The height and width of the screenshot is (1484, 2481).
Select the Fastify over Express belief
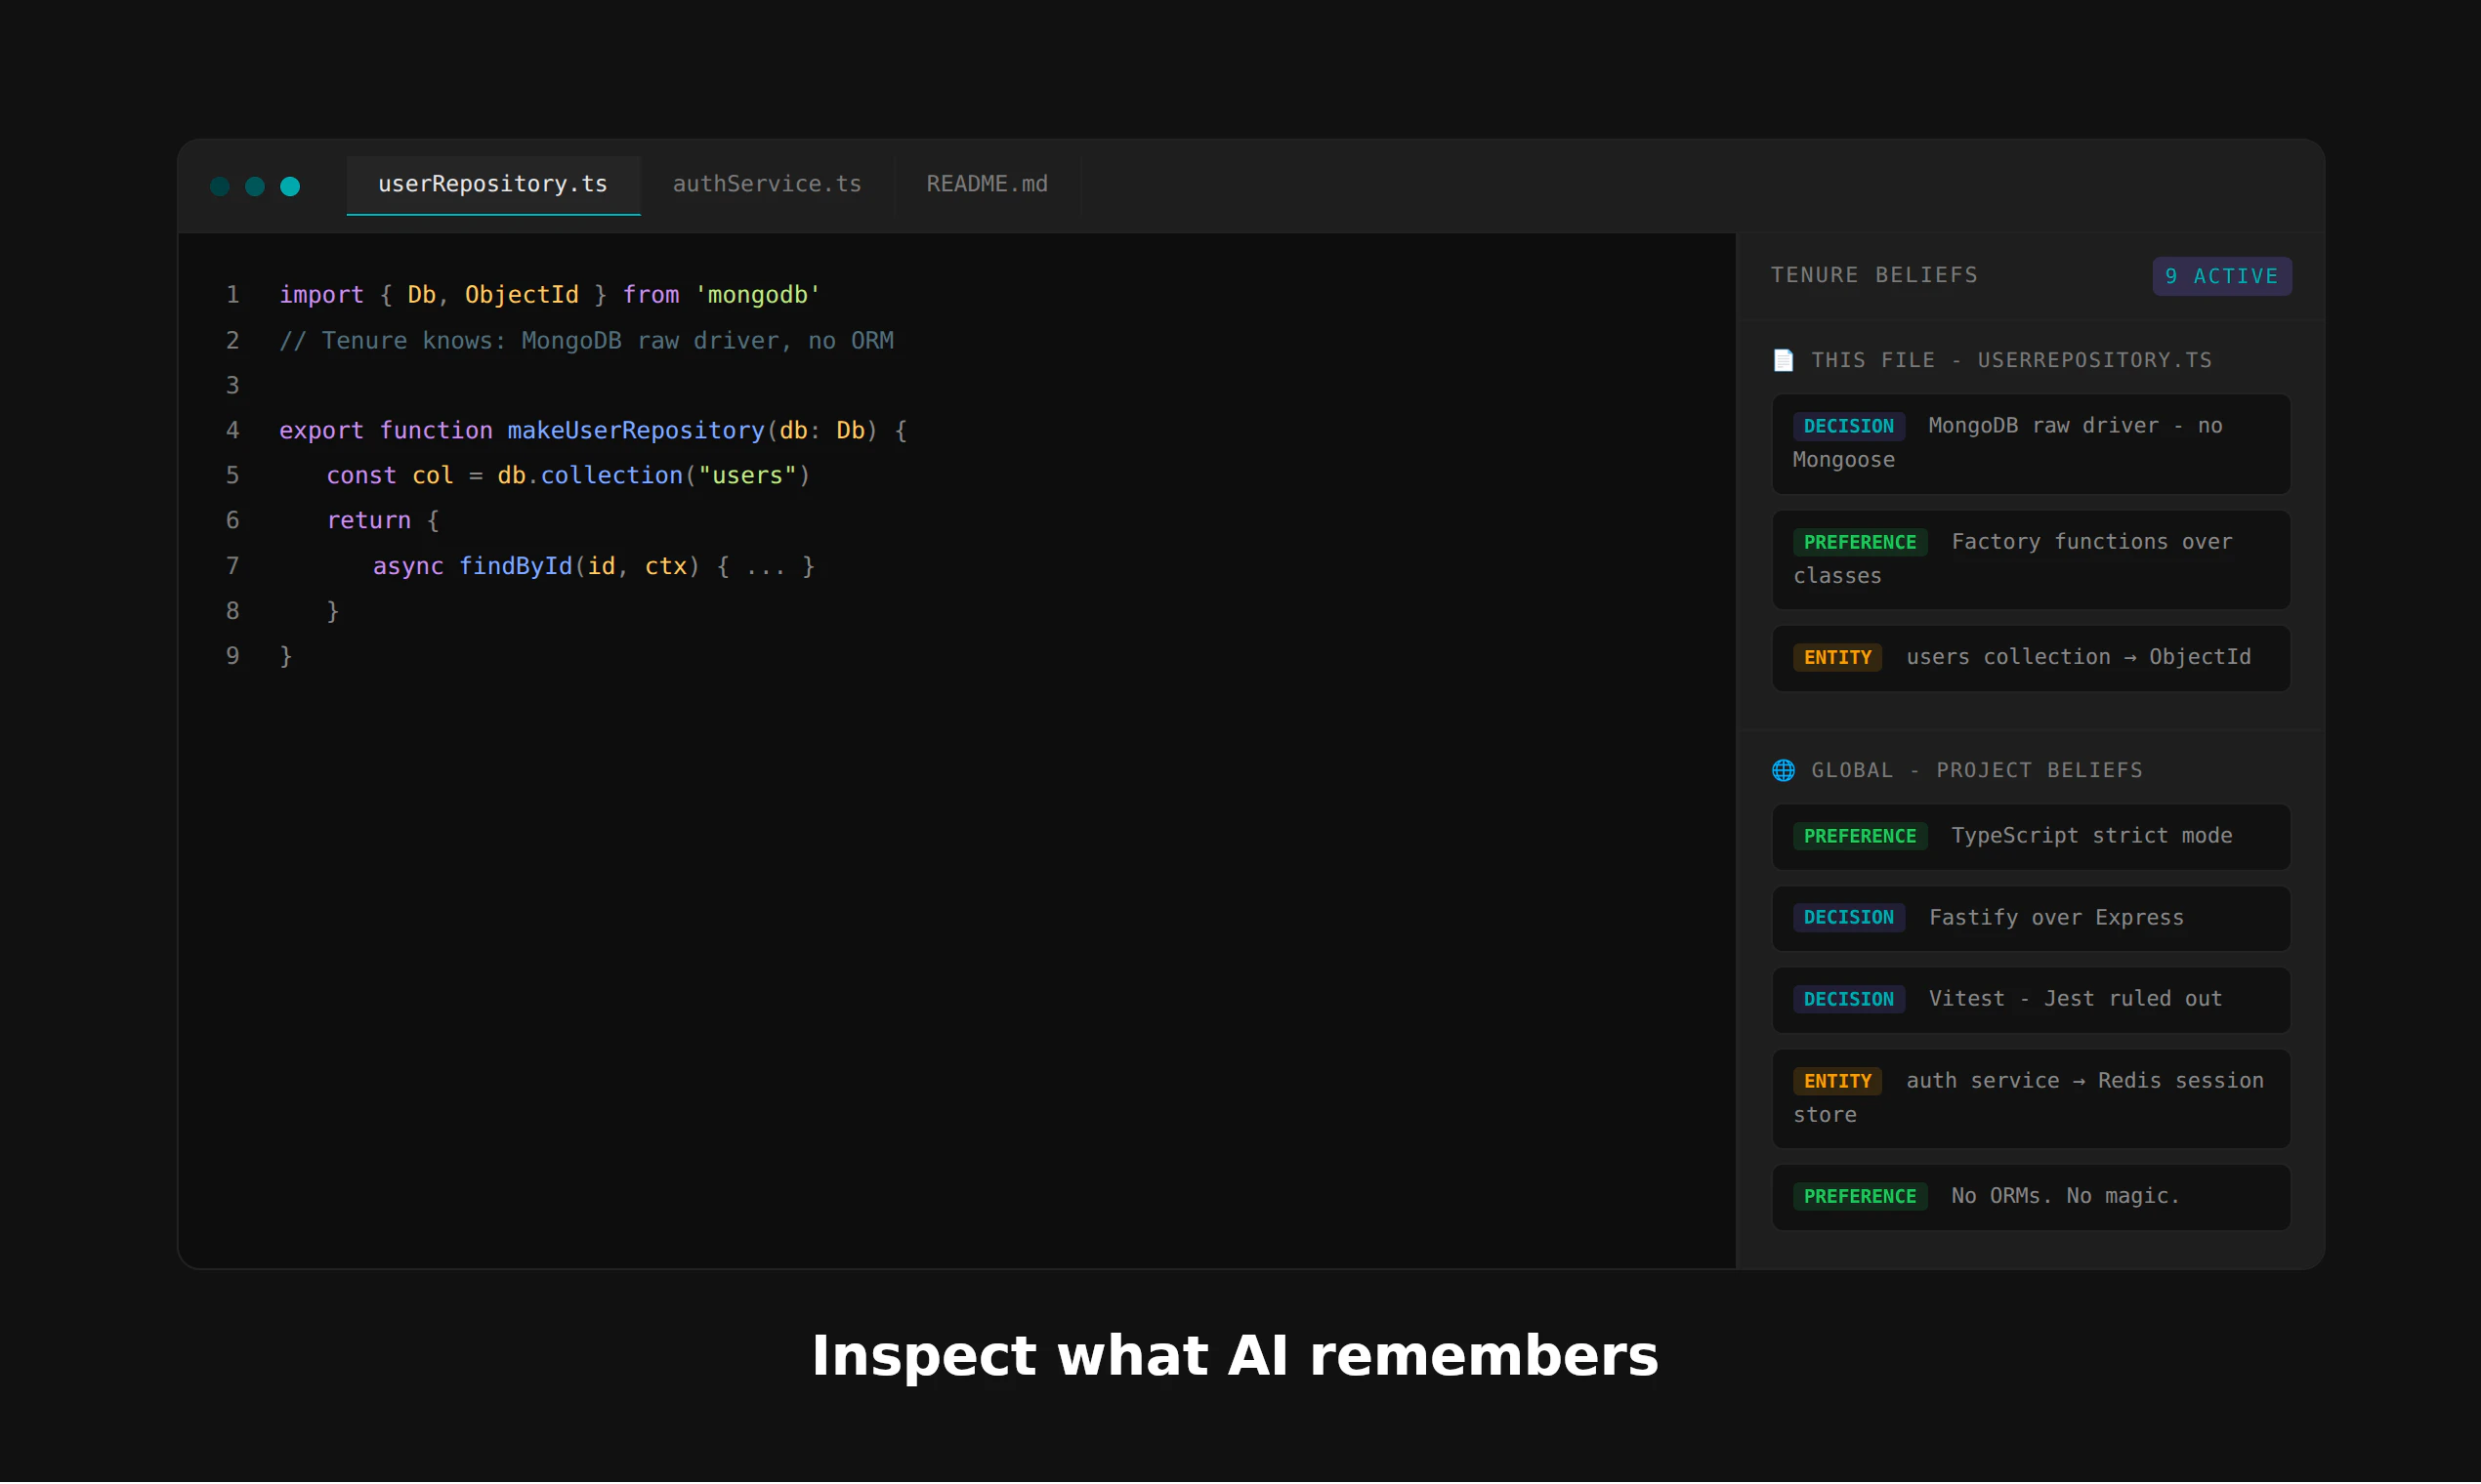(x=2031, y=919)
